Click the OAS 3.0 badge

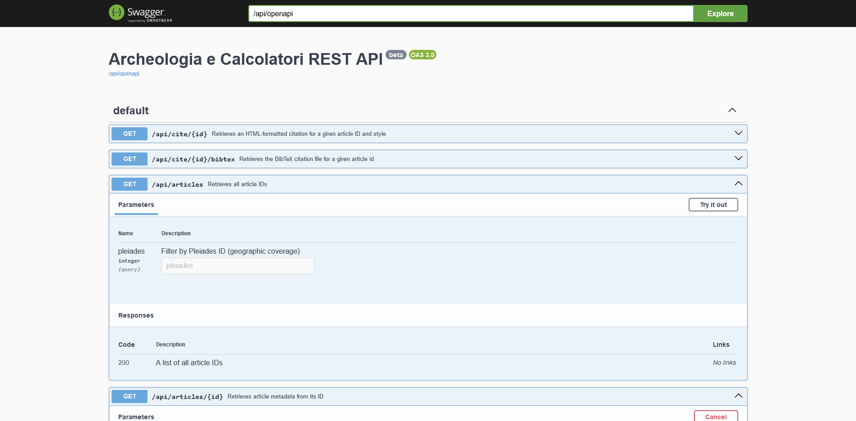pyautogui.click(x=422, y=55)
